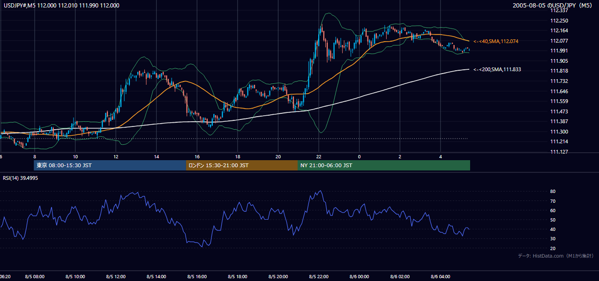Click the 200 SMA 111.833 white label

(497, 69)
